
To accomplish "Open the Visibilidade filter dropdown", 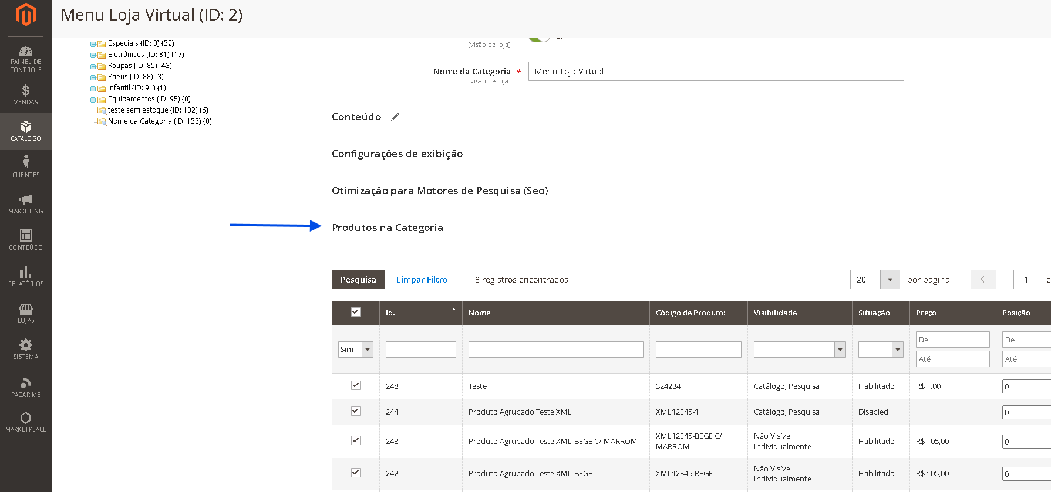I will pos(800,350).
